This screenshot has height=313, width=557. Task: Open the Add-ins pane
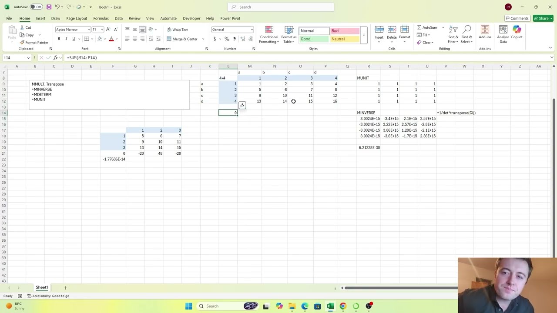485,33
